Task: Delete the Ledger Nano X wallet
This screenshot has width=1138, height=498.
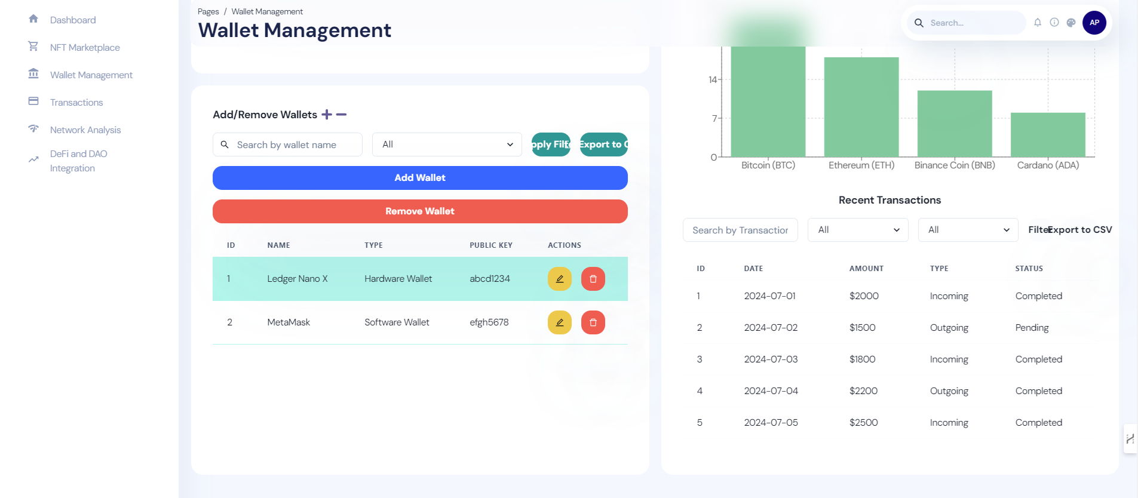Action: click(x=593, y=279)
